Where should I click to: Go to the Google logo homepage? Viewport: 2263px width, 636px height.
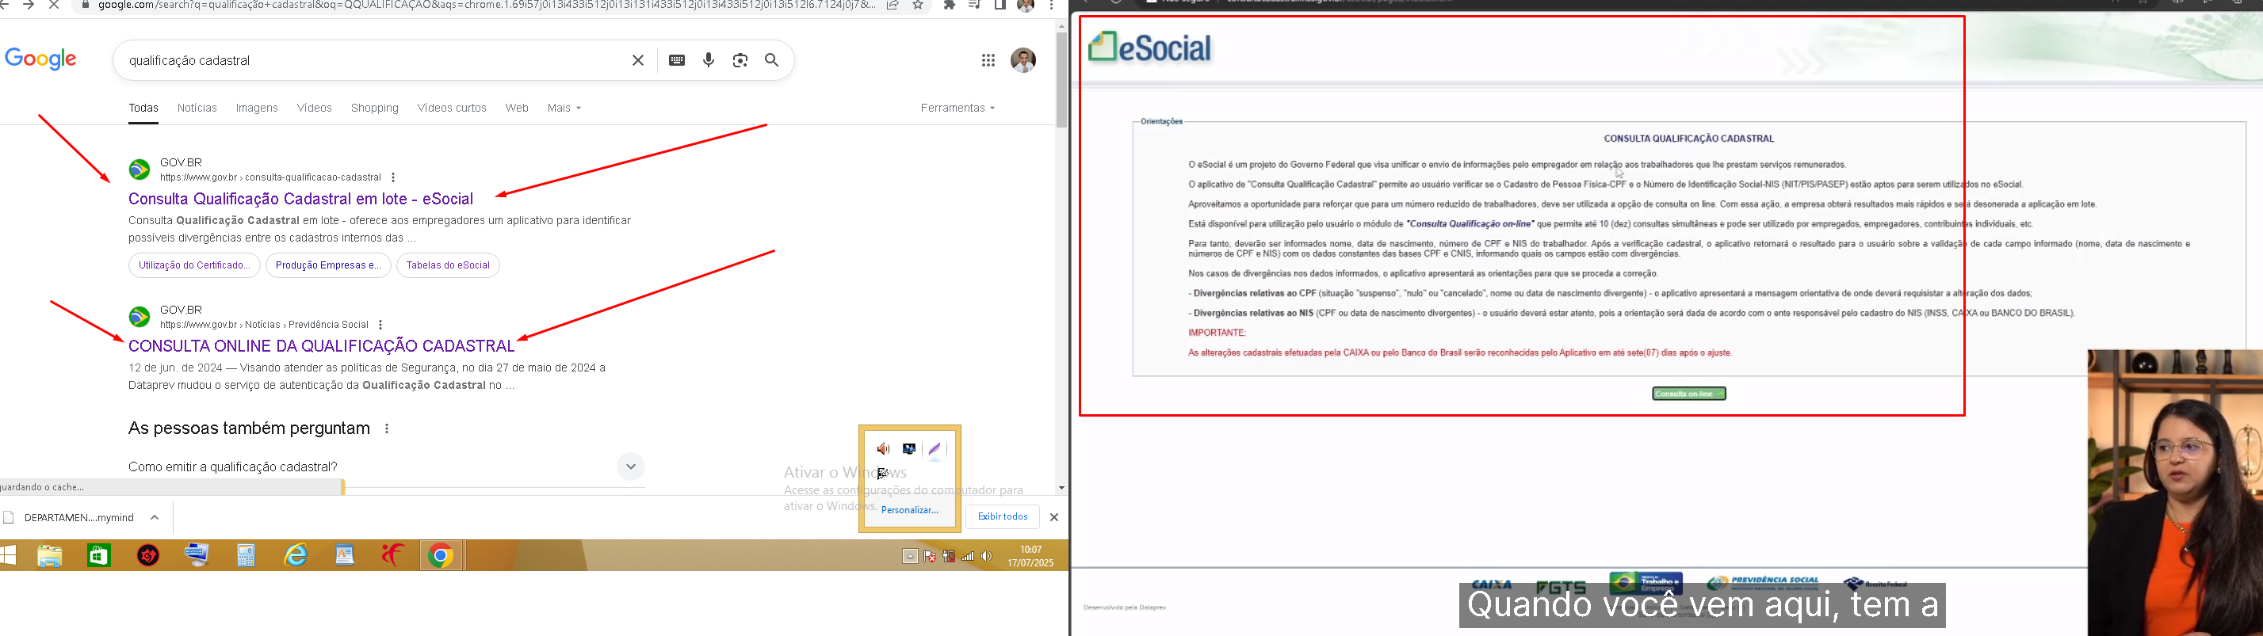[40, 59]
